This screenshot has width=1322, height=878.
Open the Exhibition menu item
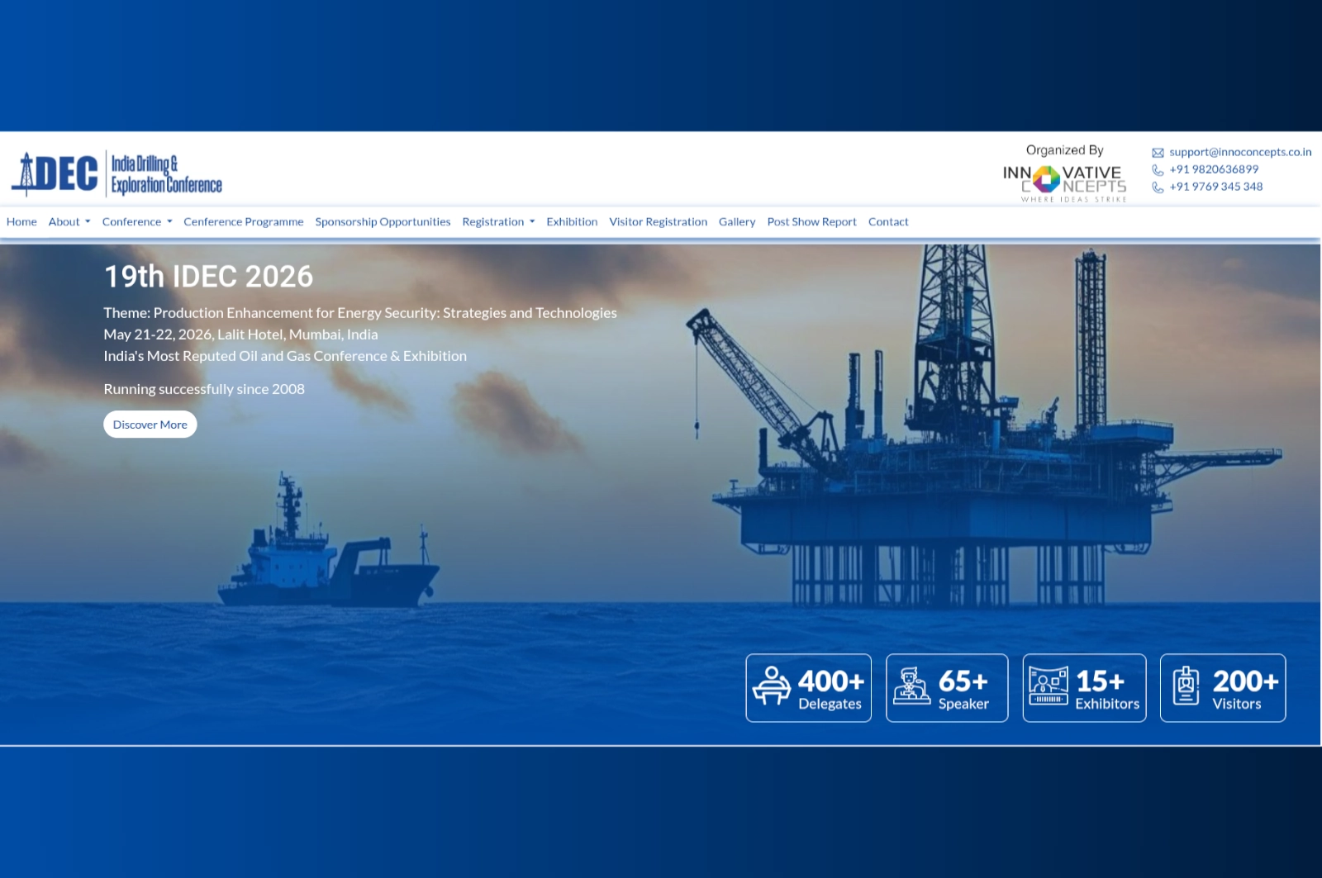(x=572, y=222)
